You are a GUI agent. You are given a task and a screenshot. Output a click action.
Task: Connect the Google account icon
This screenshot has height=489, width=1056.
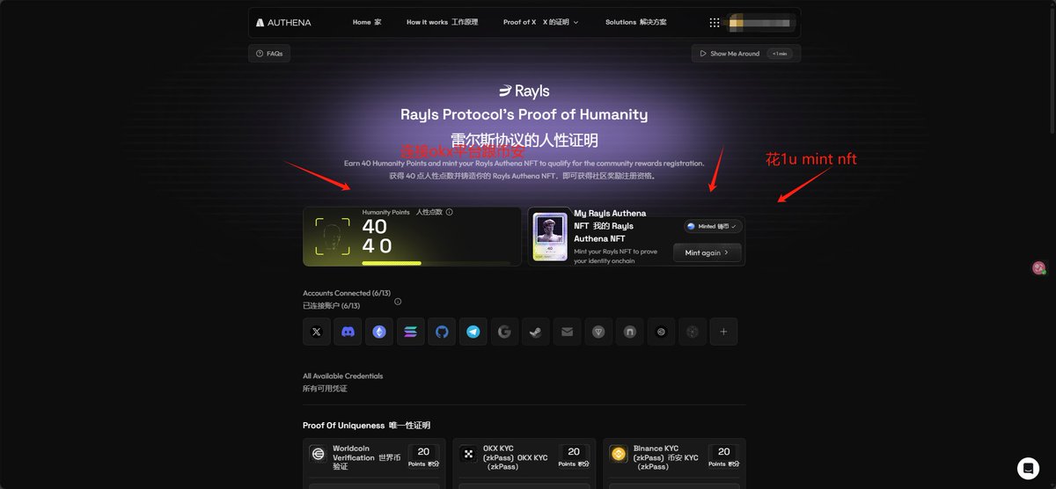(504, 332)
